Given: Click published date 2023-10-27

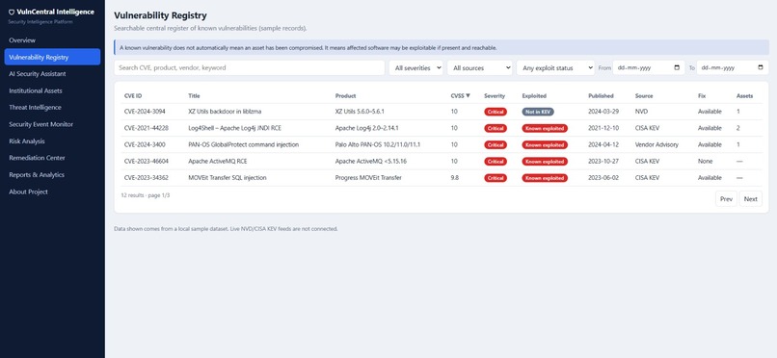Looking at the screenshot, I should click(603, 162).
